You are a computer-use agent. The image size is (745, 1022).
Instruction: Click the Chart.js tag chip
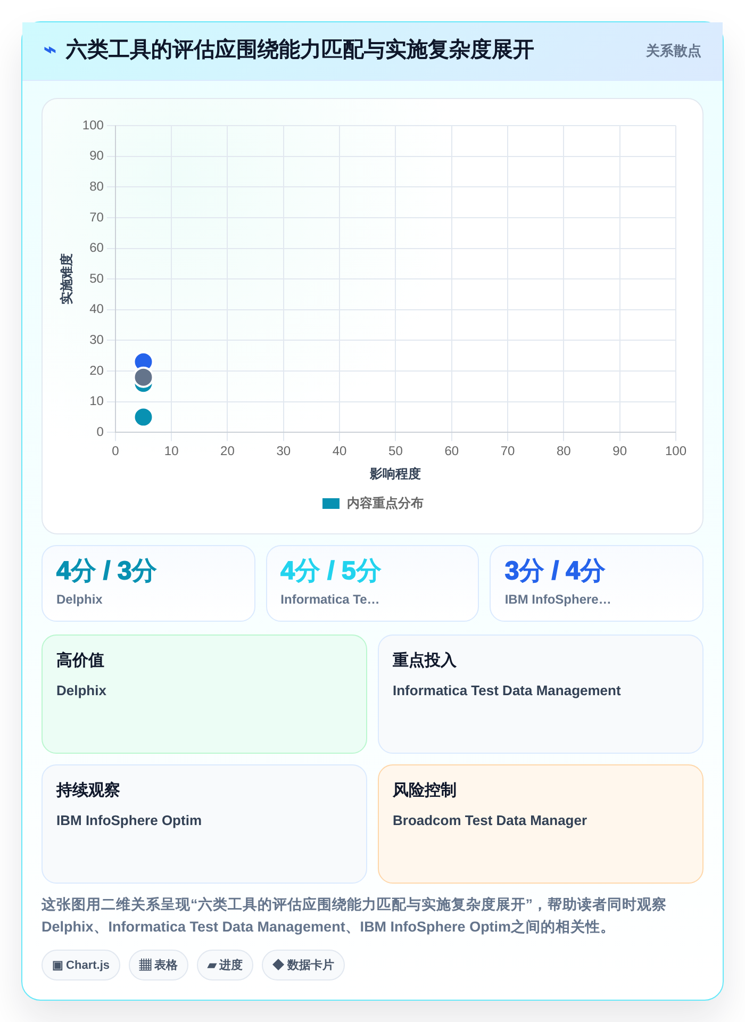pyautogui.click(x=81, y=965)
